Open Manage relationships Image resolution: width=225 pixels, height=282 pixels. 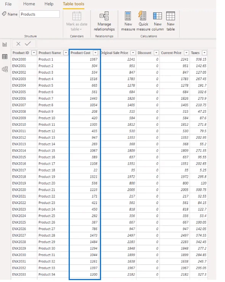pyautogui.click(x=104, y=21)
